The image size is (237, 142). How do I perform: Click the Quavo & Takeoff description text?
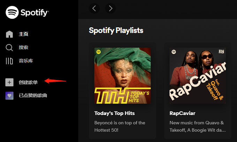point(197,126)
